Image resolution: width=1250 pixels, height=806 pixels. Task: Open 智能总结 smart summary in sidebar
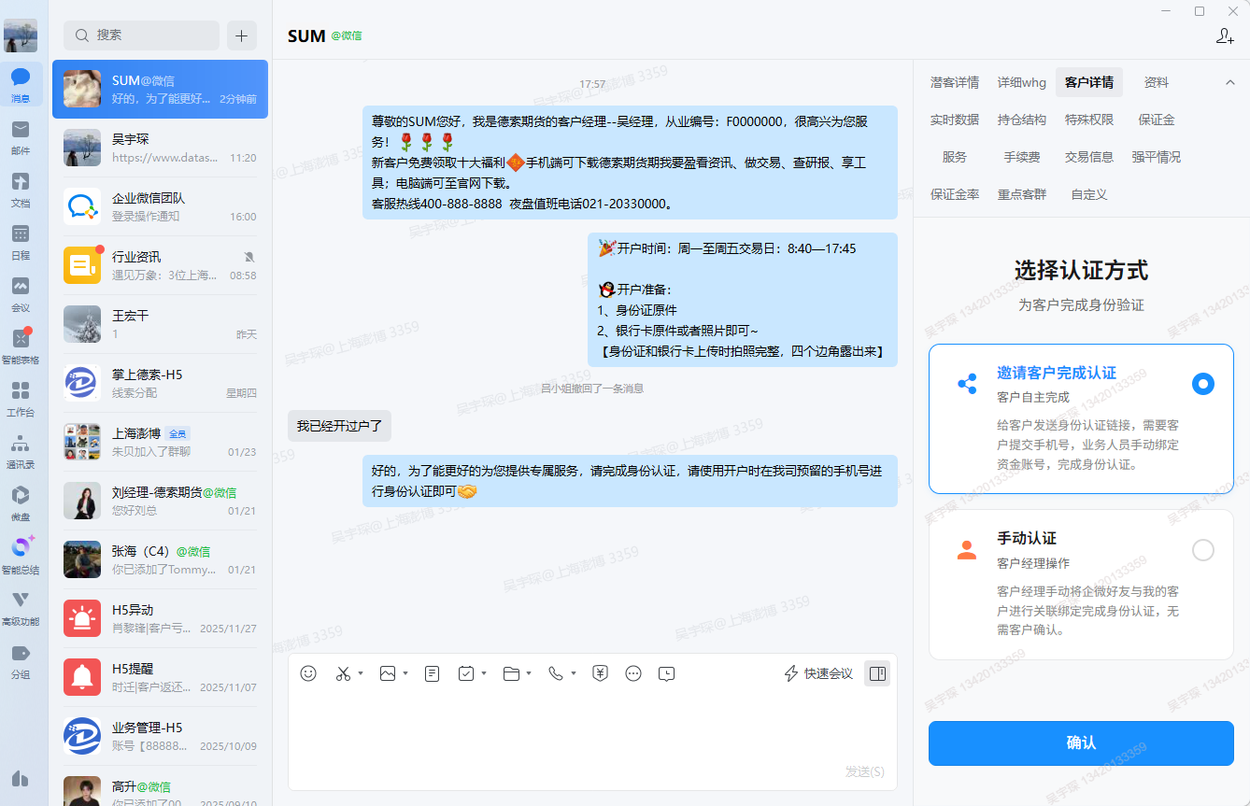pos(21,556)
